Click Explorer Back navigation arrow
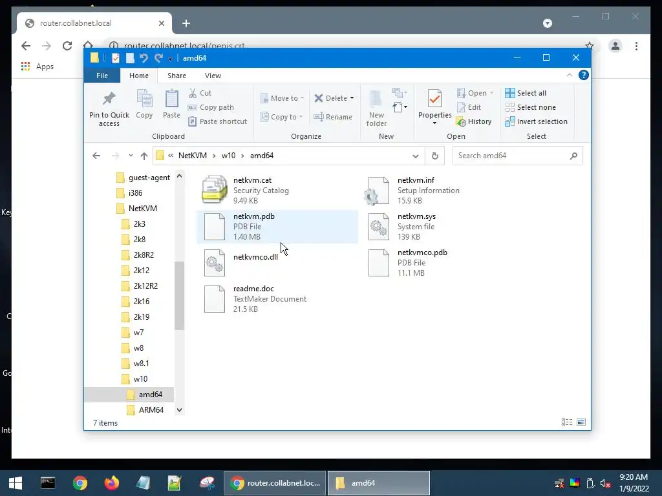The width and height of the screenshot is (662, 496). (96, 156)
